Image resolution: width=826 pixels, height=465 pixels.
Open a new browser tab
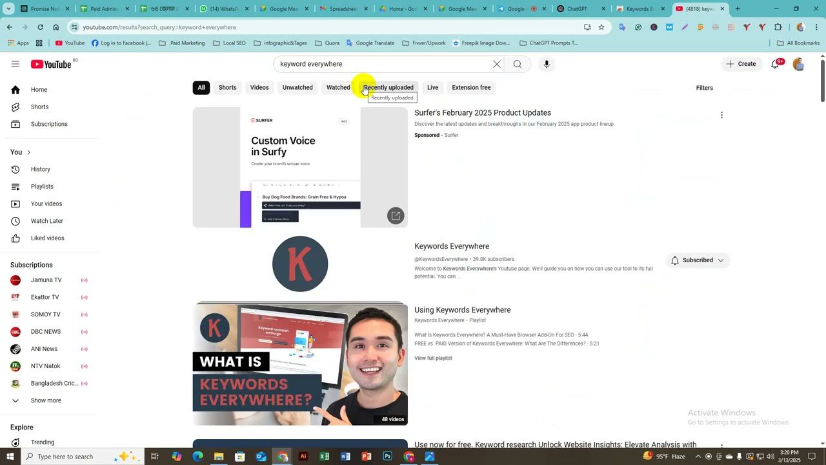point(738,9)
